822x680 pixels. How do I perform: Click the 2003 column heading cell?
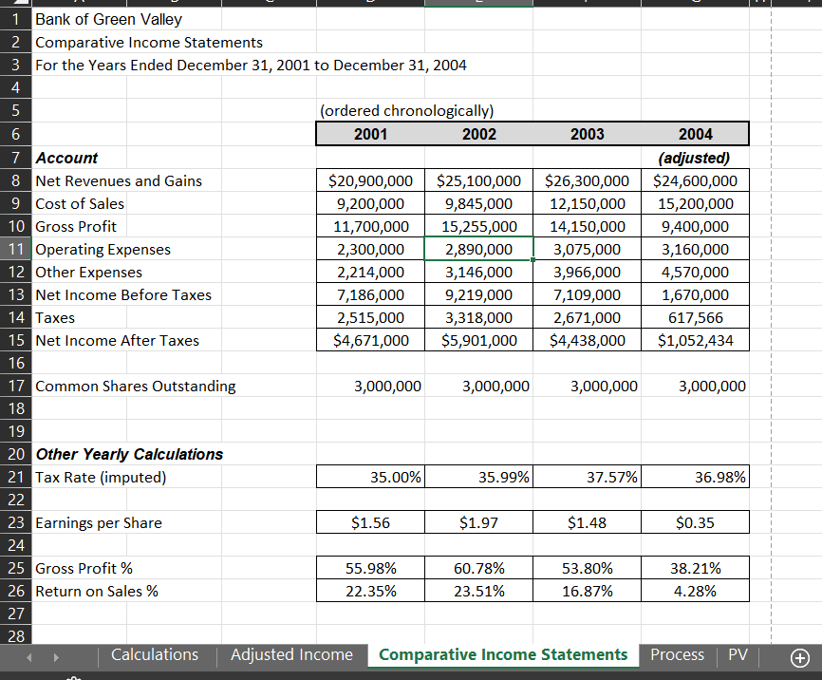pyautogui.click(x=588, y=134)
